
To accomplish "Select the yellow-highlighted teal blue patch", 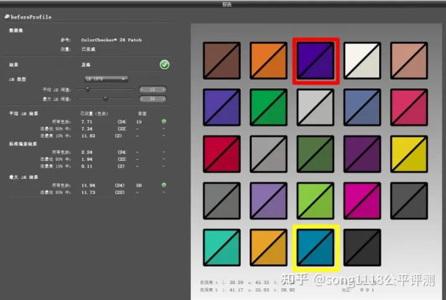I will 316,247.
